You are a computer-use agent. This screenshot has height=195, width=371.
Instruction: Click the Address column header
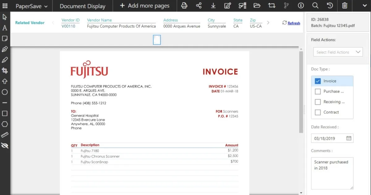point(171,20)
